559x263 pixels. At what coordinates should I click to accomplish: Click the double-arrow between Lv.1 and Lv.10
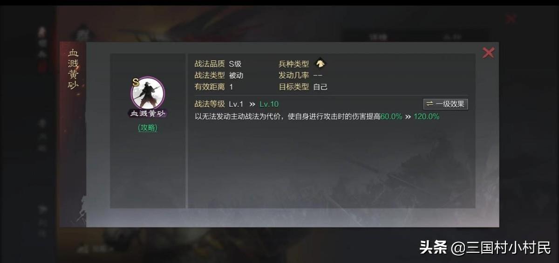[252, 104]
